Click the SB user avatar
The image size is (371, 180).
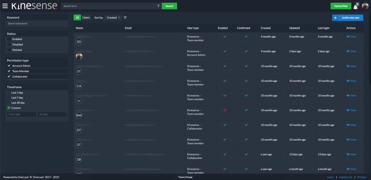click(79, 159)
